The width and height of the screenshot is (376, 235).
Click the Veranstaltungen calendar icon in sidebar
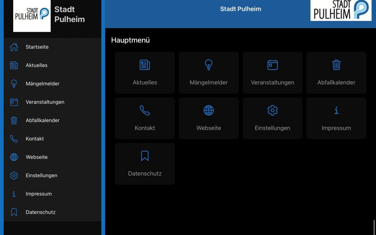coord(14,102)
